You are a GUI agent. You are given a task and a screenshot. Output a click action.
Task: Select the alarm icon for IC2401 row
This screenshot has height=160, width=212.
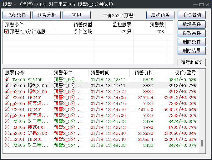7,109
